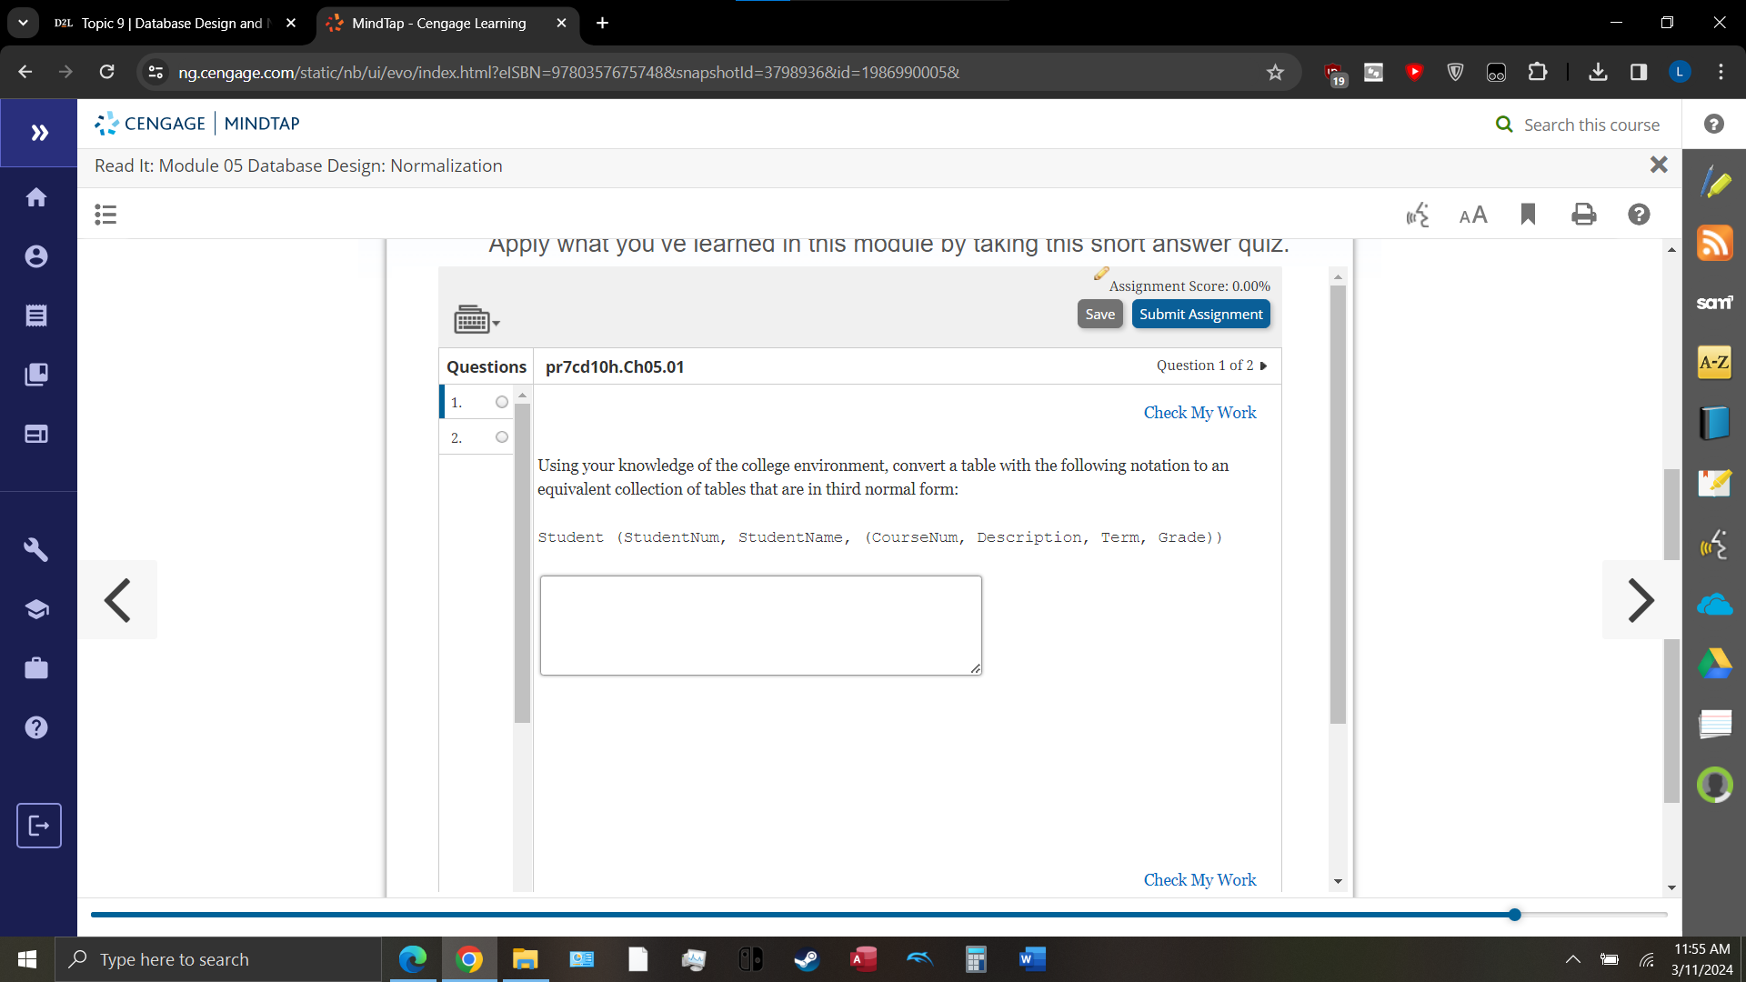Switch to the MindTap Cengage Learning tab
The width and height of the screenshot is (1746, 982).
click(436, 23)
